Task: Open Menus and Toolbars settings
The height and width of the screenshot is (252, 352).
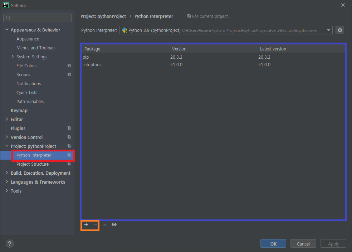Action: pos(36,48)
